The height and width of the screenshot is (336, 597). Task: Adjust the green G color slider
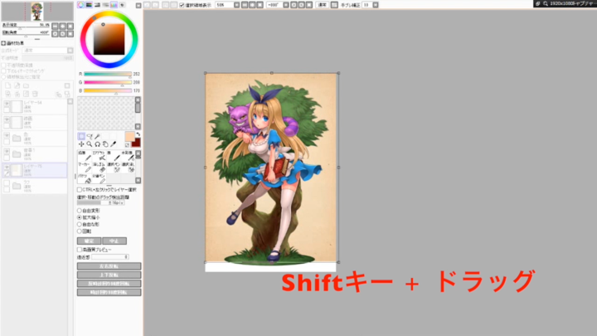point(108,82)
